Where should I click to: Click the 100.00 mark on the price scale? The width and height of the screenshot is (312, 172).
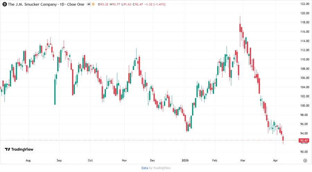coord(305,106)
